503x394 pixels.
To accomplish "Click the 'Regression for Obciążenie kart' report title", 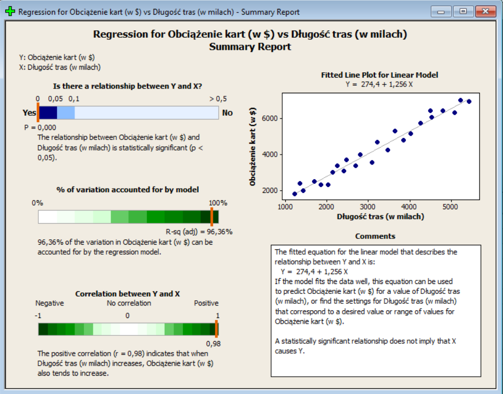I will point(250,34).
